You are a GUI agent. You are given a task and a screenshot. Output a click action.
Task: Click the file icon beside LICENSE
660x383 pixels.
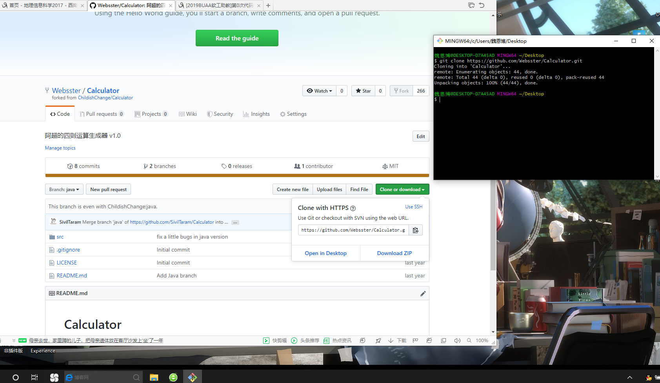point(52,263)
